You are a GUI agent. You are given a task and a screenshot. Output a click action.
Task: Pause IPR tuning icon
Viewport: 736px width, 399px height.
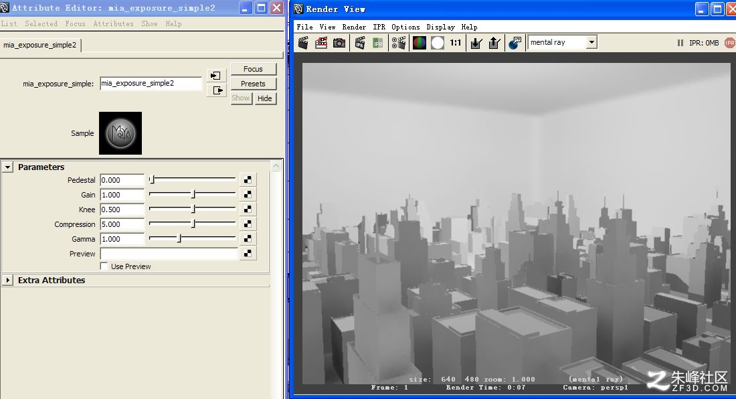(680, 43)
